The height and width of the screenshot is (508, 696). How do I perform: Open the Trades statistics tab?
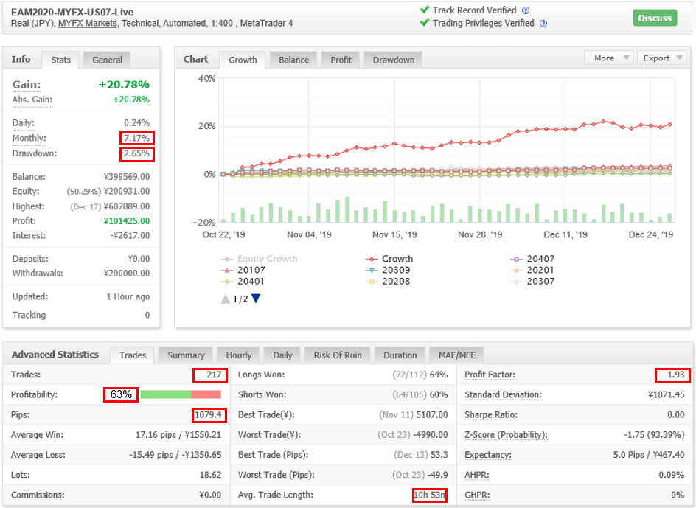point(132,355)
